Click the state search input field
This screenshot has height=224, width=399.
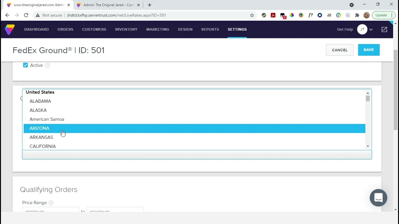tap(197, 155)
